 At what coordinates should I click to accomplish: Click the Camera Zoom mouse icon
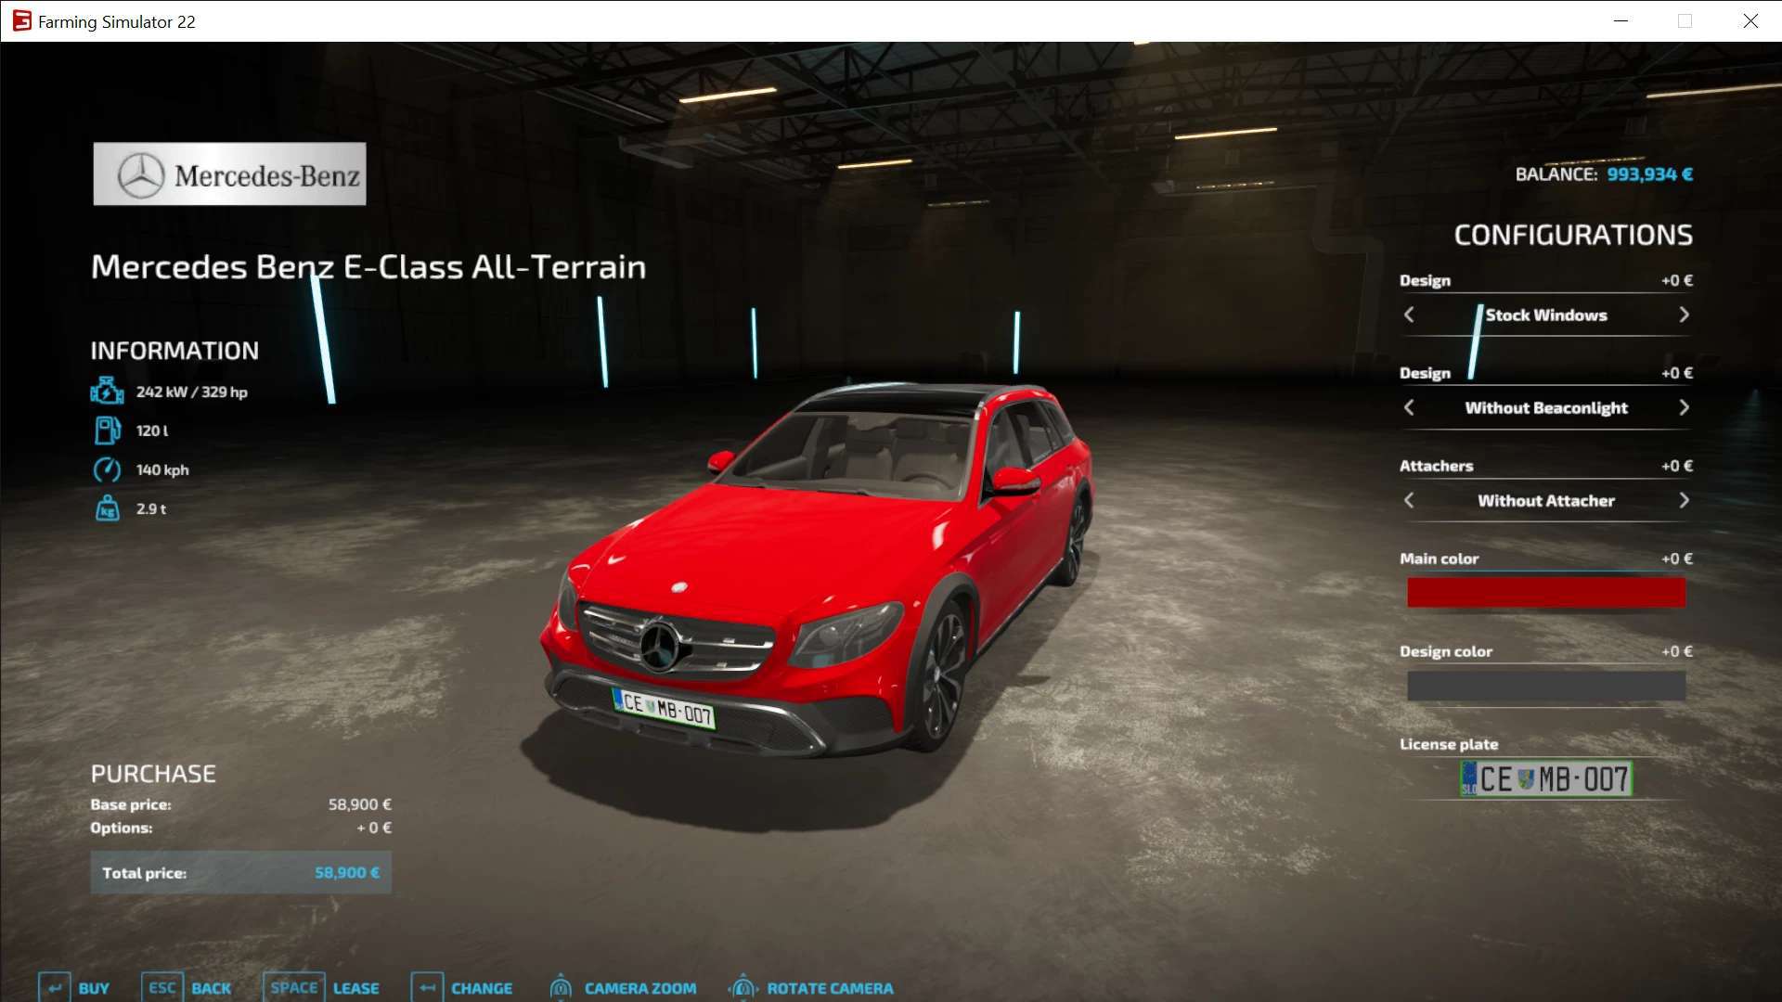561,987
